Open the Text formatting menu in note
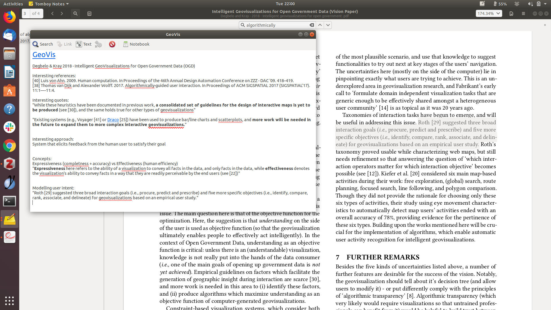The height and width of the screenshot is (310, 551). (x=84, y=44)
